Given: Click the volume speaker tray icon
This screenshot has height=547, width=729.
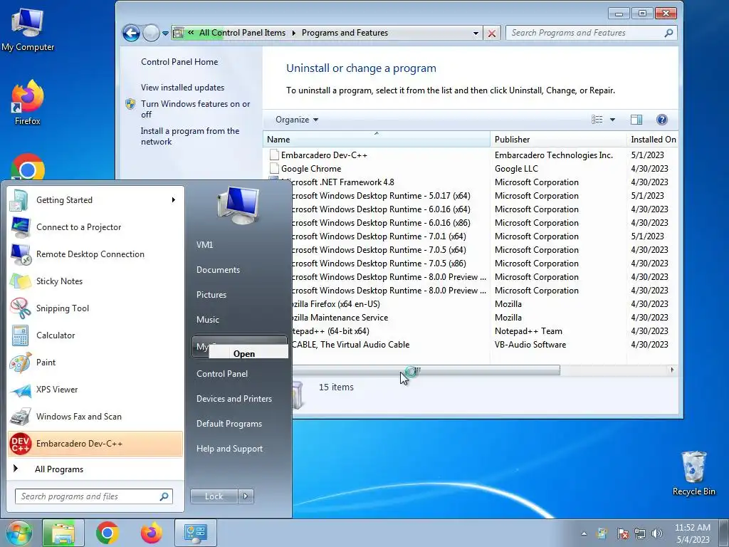Looking at the screenshot, I should pos(657,533).
